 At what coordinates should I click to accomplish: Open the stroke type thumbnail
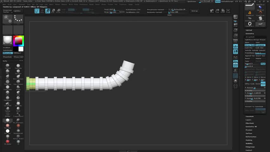[18, 19]
